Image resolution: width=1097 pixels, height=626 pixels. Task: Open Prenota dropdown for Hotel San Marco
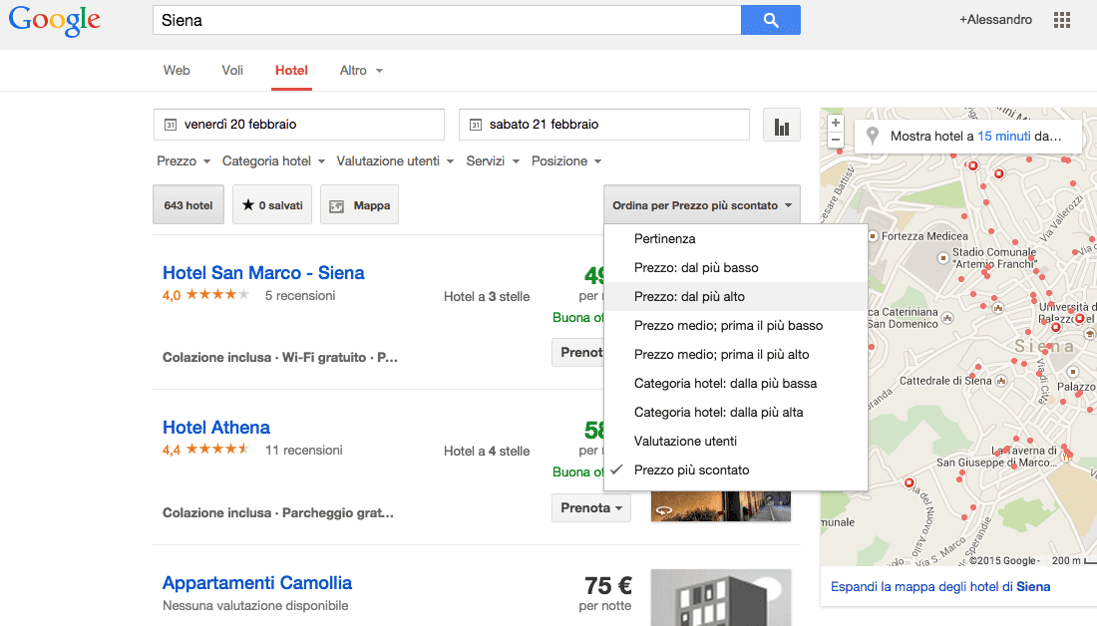click(577, 353)
